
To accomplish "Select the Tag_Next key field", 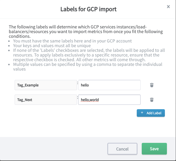I will (45, 100).
